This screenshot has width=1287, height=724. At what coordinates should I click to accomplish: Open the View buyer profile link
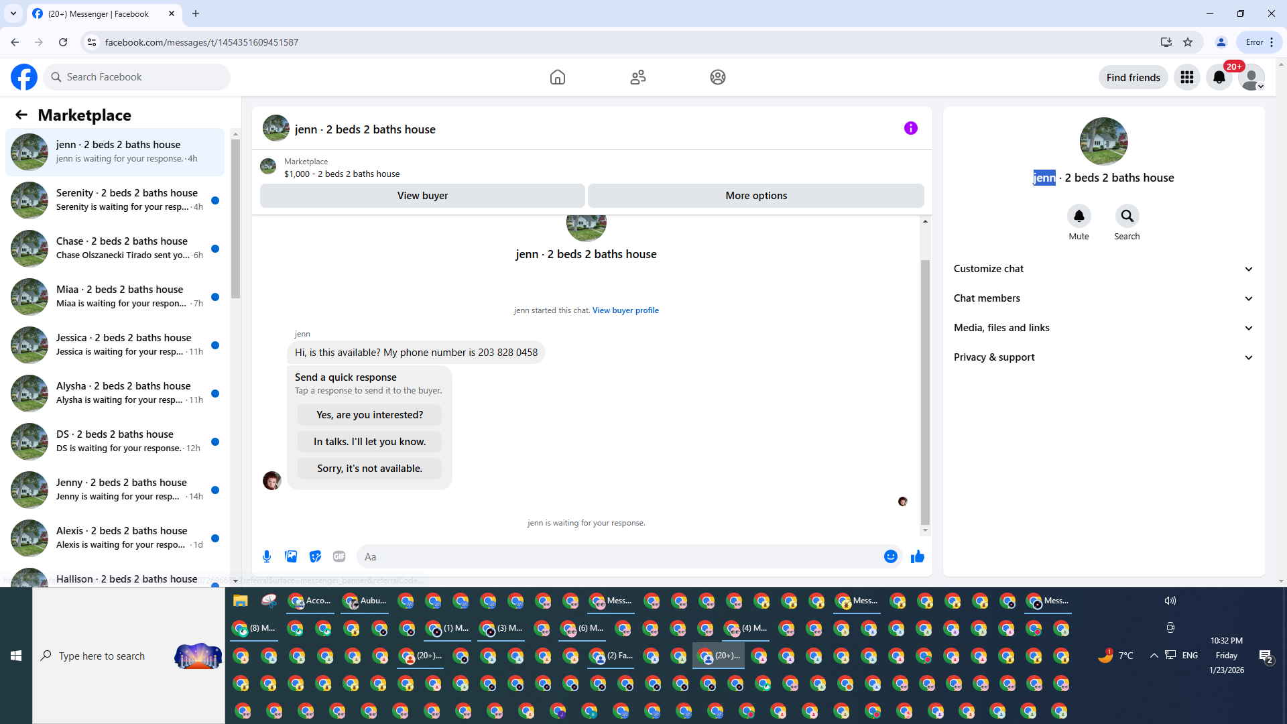coord(625,310)
